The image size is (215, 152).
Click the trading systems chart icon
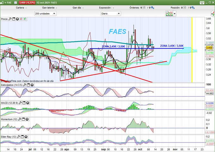(169, 14)
